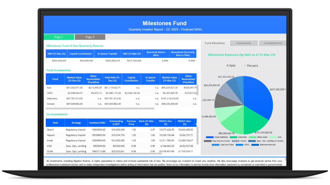Open the Page 2 tab
Screen dimensions: 330x185
(x=90, y=37)
